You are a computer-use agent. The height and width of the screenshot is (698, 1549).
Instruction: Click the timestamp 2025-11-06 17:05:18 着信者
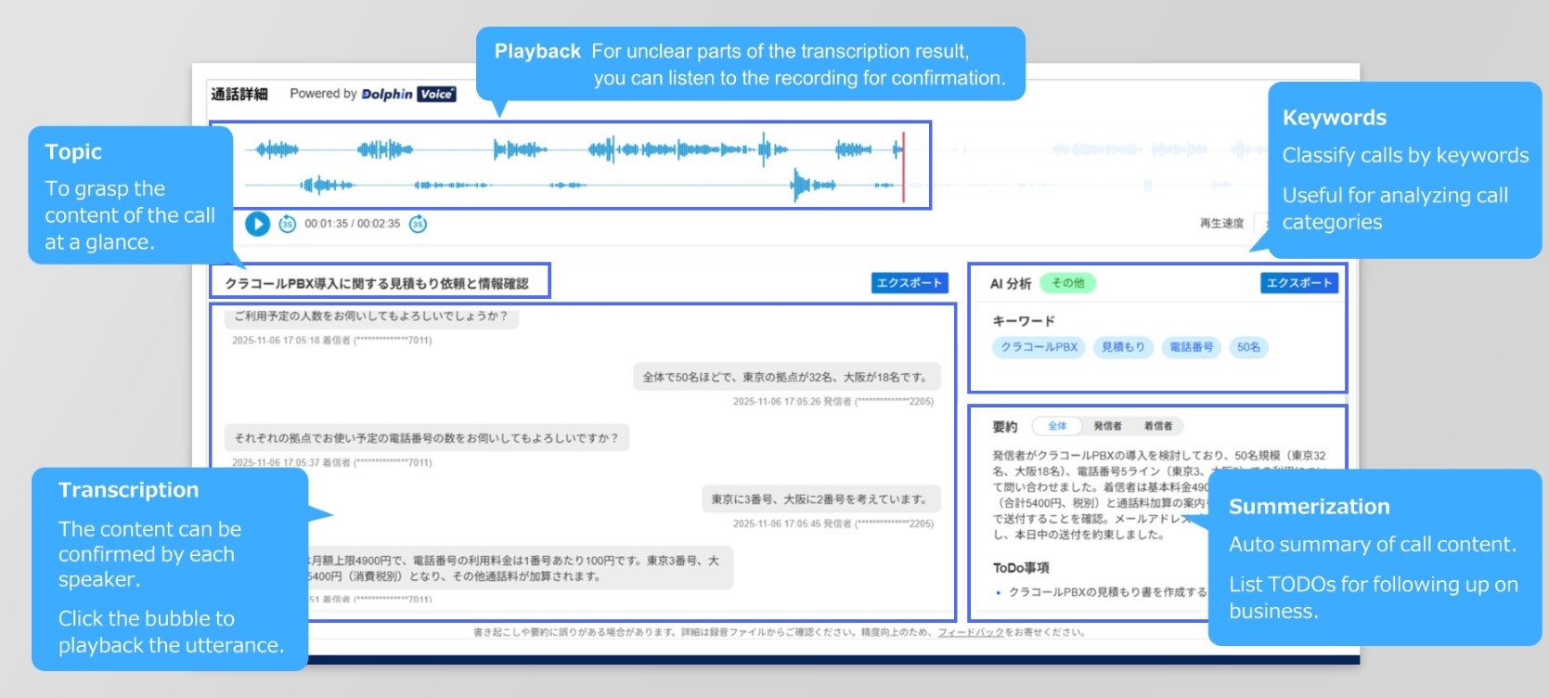(332, 341)
